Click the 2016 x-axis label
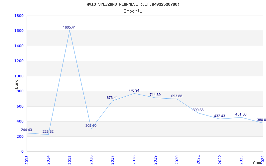Screen dimensions: 266x166 click(91, 160)
